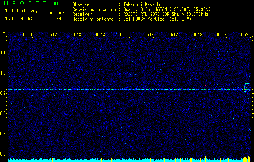Click the colored echo at the signal line's right end
The width and height of the screenshot is (254, 162).
(247, 87)
